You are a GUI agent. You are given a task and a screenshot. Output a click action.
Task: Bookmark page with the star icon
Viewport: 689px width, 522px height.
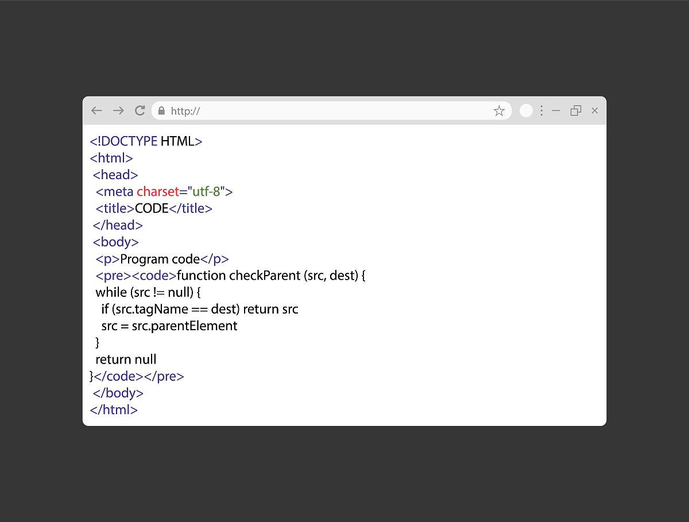[x=499, y=111]
